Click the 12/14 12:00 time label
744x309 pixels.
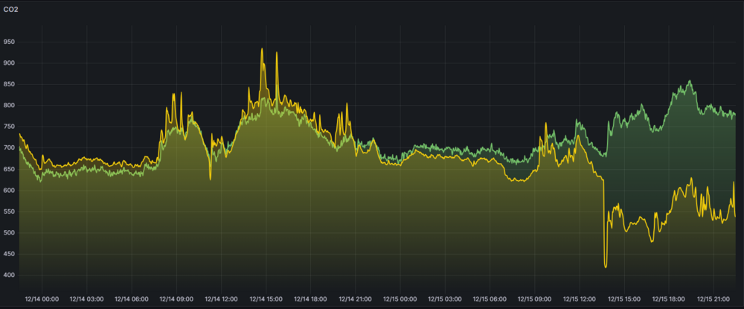tap(221, 299)
